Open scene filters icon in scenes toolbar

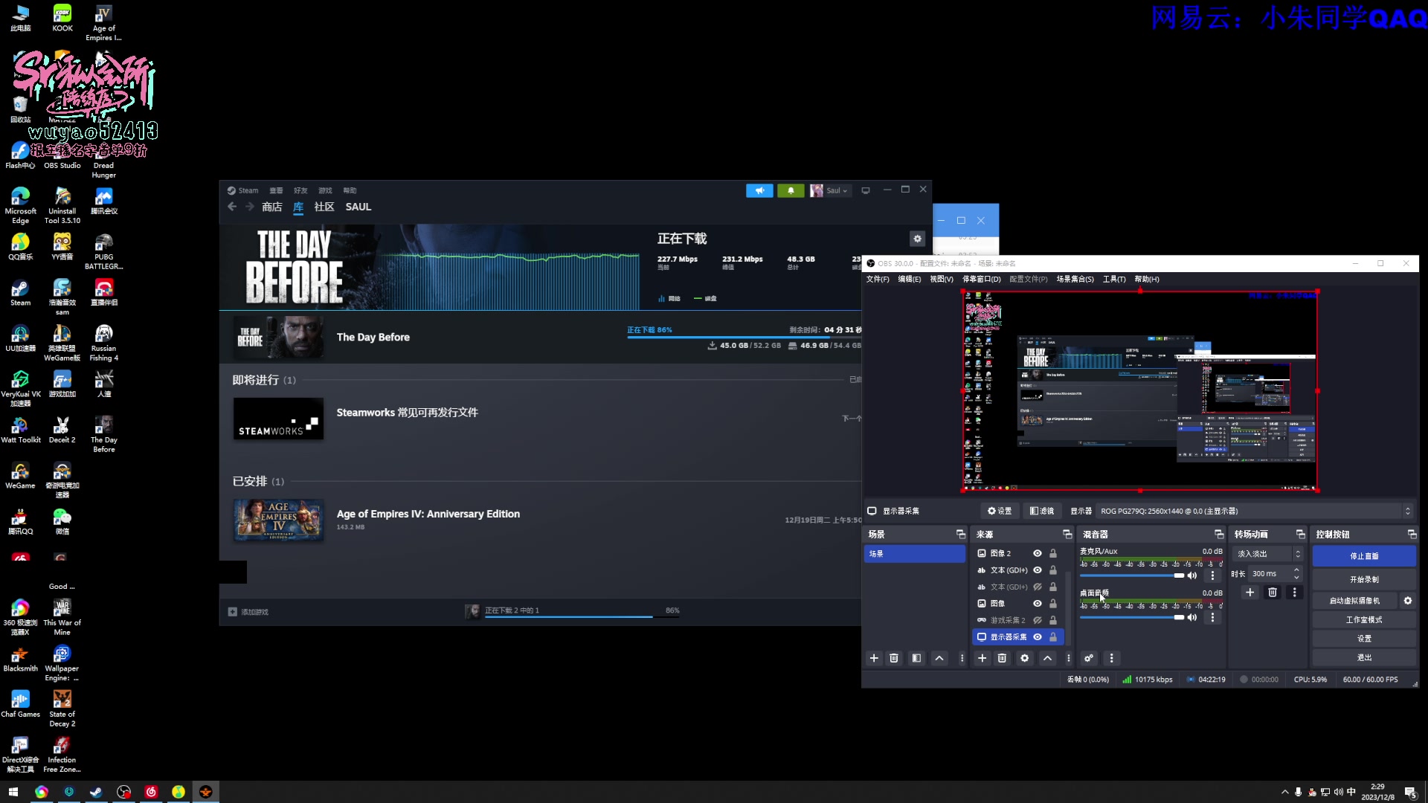[916, 658]
